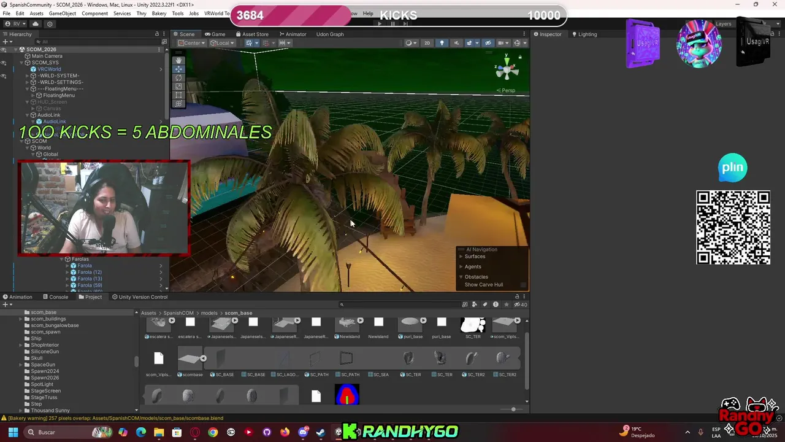
Task: Click the Play button
Action: (380, 24)
